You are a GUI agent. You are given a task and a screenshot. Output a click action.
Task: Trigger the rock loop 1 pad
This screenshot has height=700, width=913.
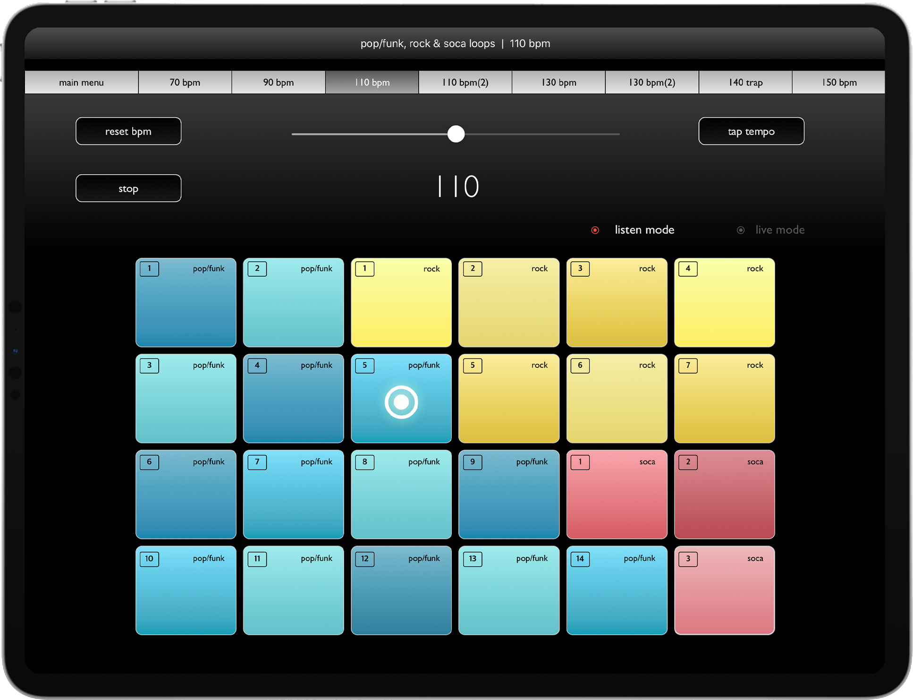coord(401,302)
